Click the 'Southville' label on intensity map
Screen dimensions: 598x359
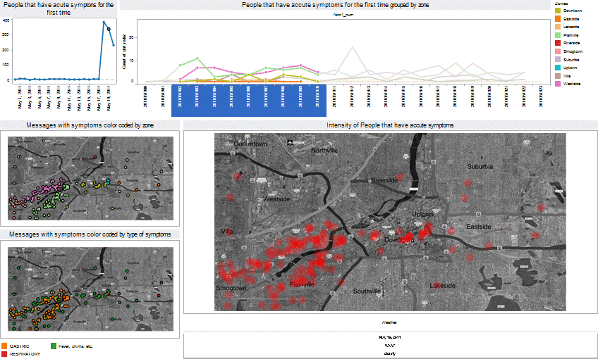pyautogui.click(x=367, y=291)
